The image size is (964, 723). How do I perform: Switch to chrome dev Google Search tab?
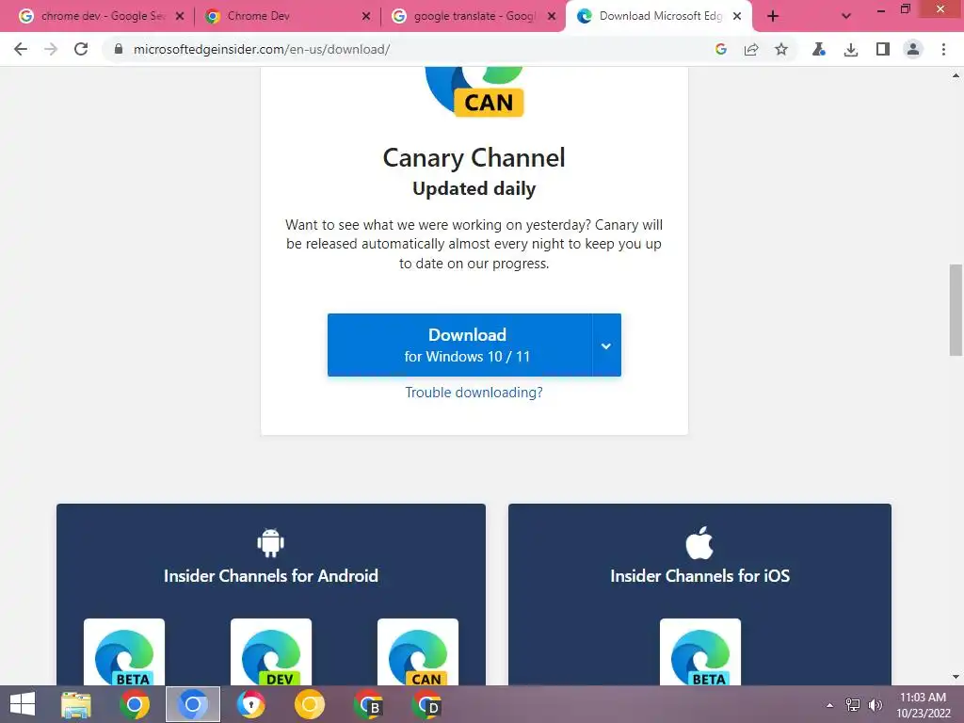102,16
